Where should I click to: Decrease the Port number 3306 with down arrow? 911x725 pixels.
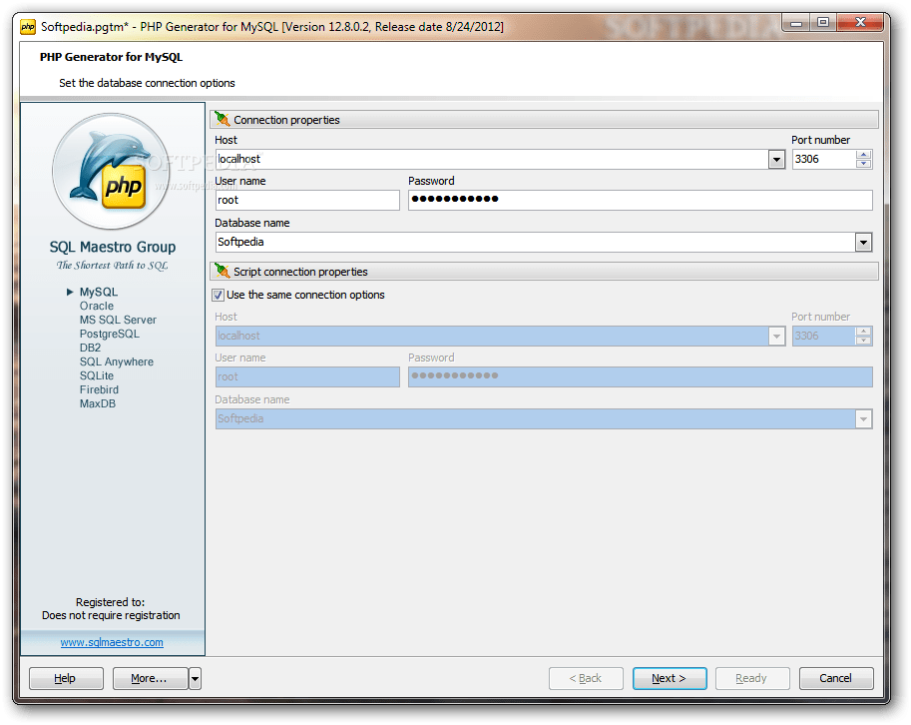863,164
